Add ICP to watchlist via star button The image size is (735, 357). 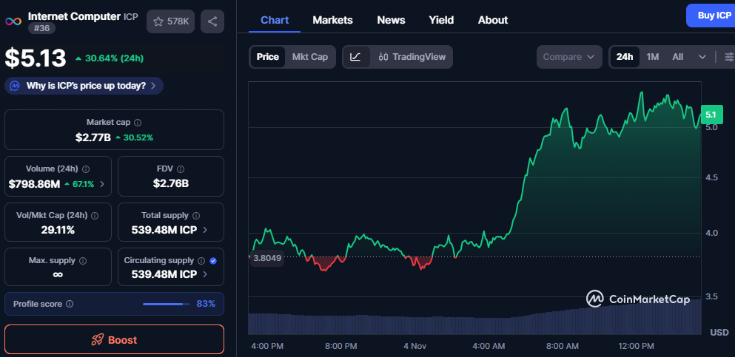tap(171, 21)
